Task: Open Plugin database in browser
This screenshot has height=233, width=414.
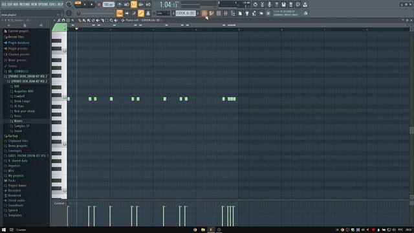Action: (19, 43)
